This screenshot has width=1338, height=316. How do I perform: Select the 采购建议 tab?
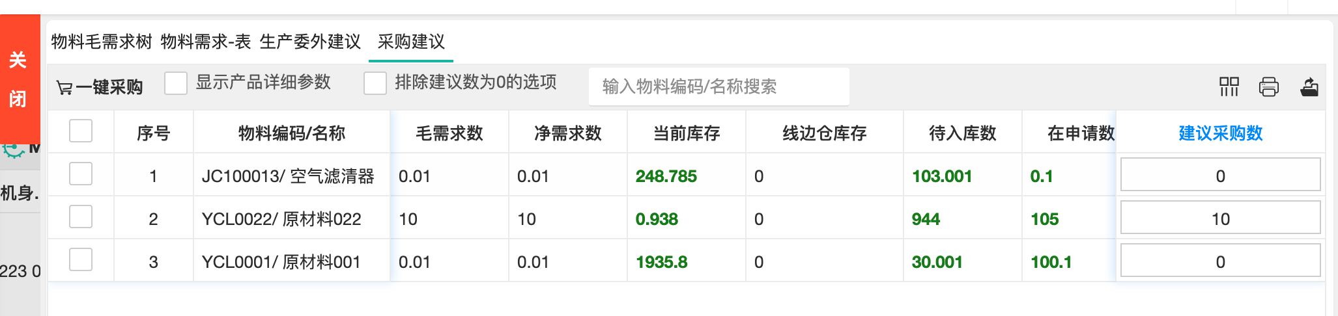pyautogui.click(x=411, y=42)
